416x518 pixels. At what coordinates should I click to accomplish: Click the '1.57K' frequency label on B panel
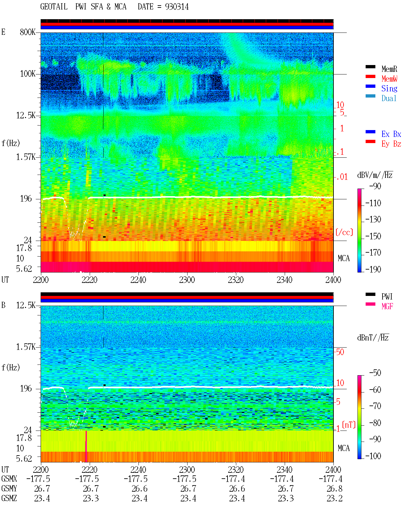(x=26, y=347)
